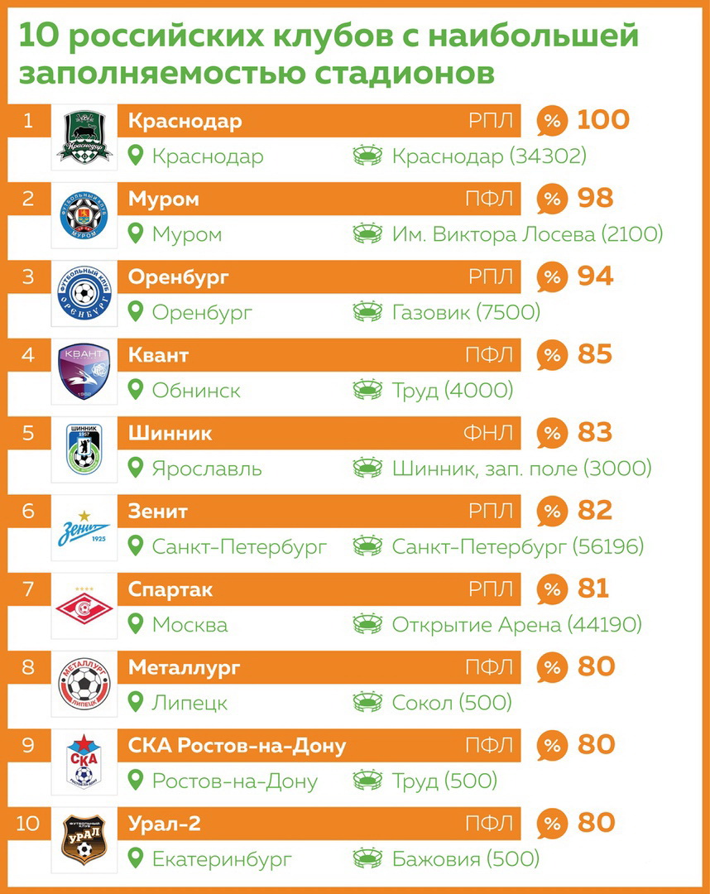Click the Оренбург club emblem
Screen dimensions: 710x894
84,294
